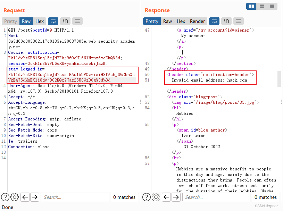The width and height of the screenshot is (283, 211).
Task: Open Request search settings gear
Action: (x=15, y=197)
